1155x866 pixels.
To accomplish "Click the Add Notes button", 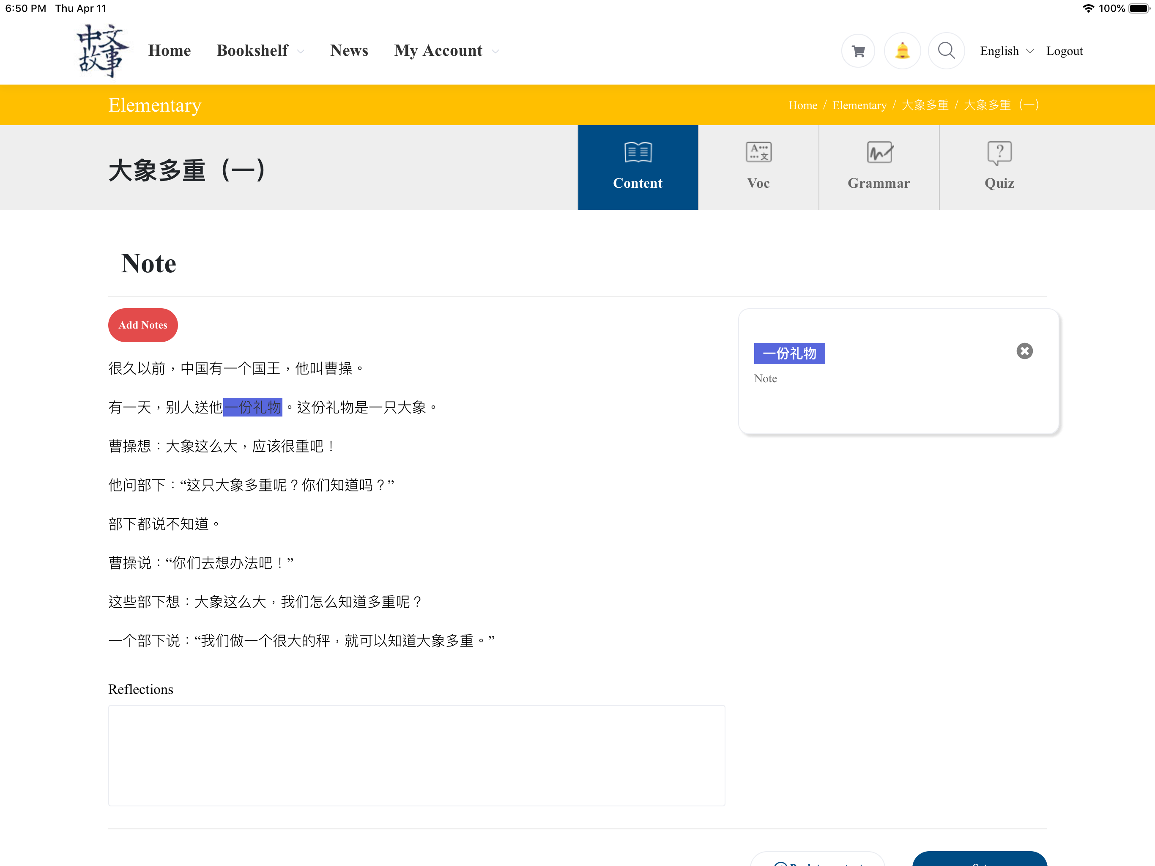I will (142, 325).
